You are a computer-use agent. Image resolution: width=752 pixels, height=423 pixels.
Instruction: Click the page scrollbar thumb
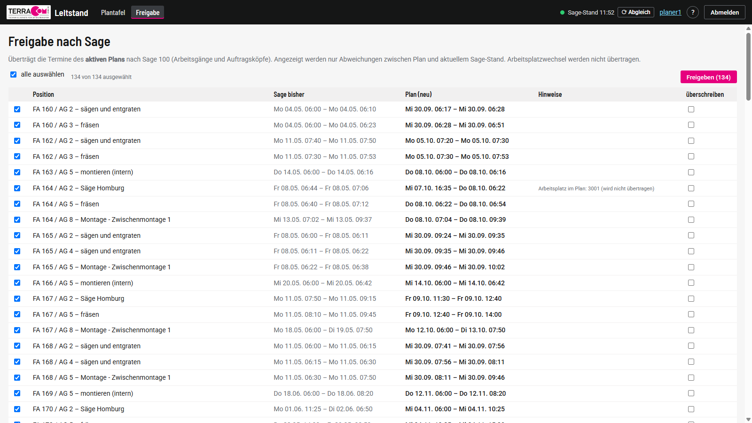click(748, 66)
